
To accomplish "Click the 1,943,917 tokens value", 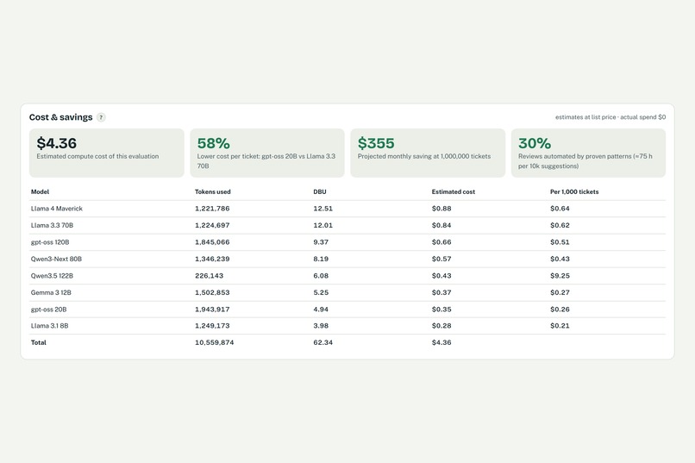I will pos(212,310).
